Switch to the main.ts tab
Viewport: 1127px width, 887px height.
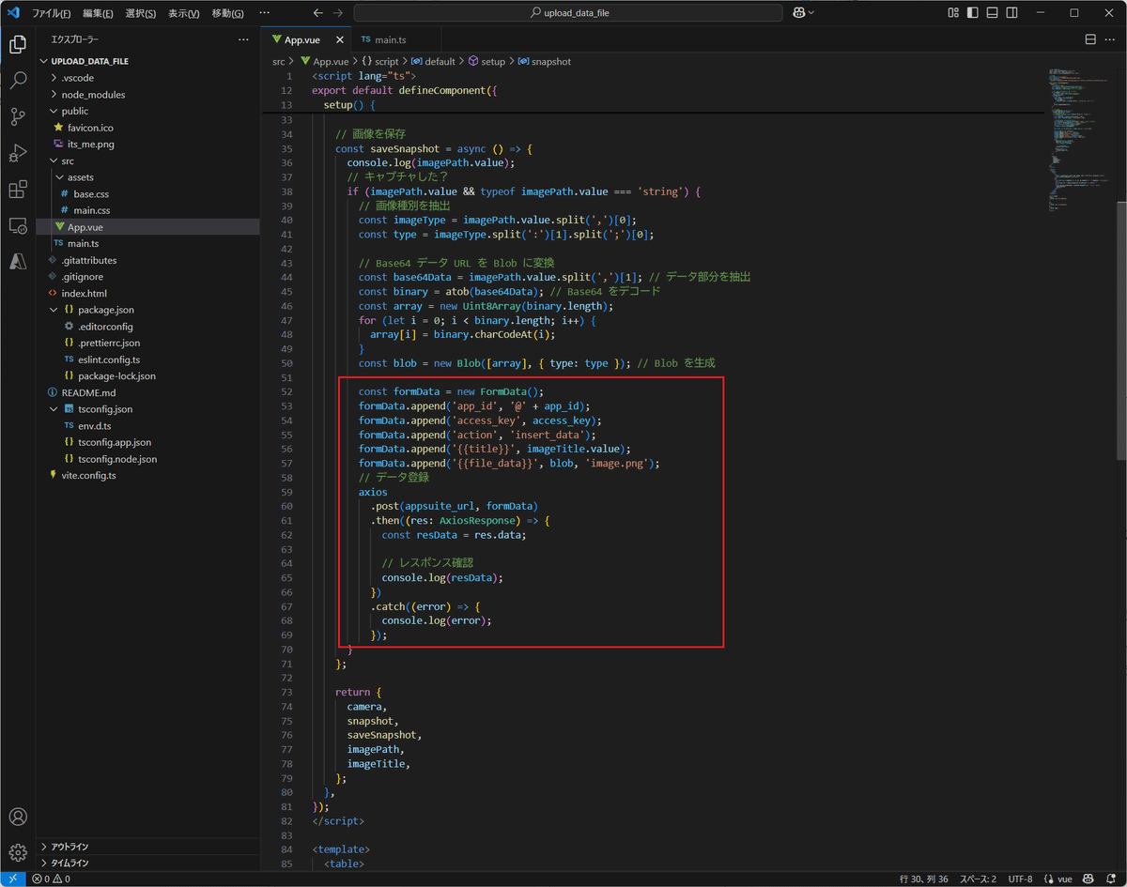(x=390, y=40)
